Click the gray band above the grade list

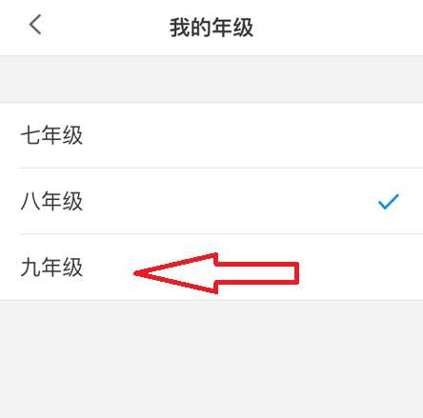211,79
